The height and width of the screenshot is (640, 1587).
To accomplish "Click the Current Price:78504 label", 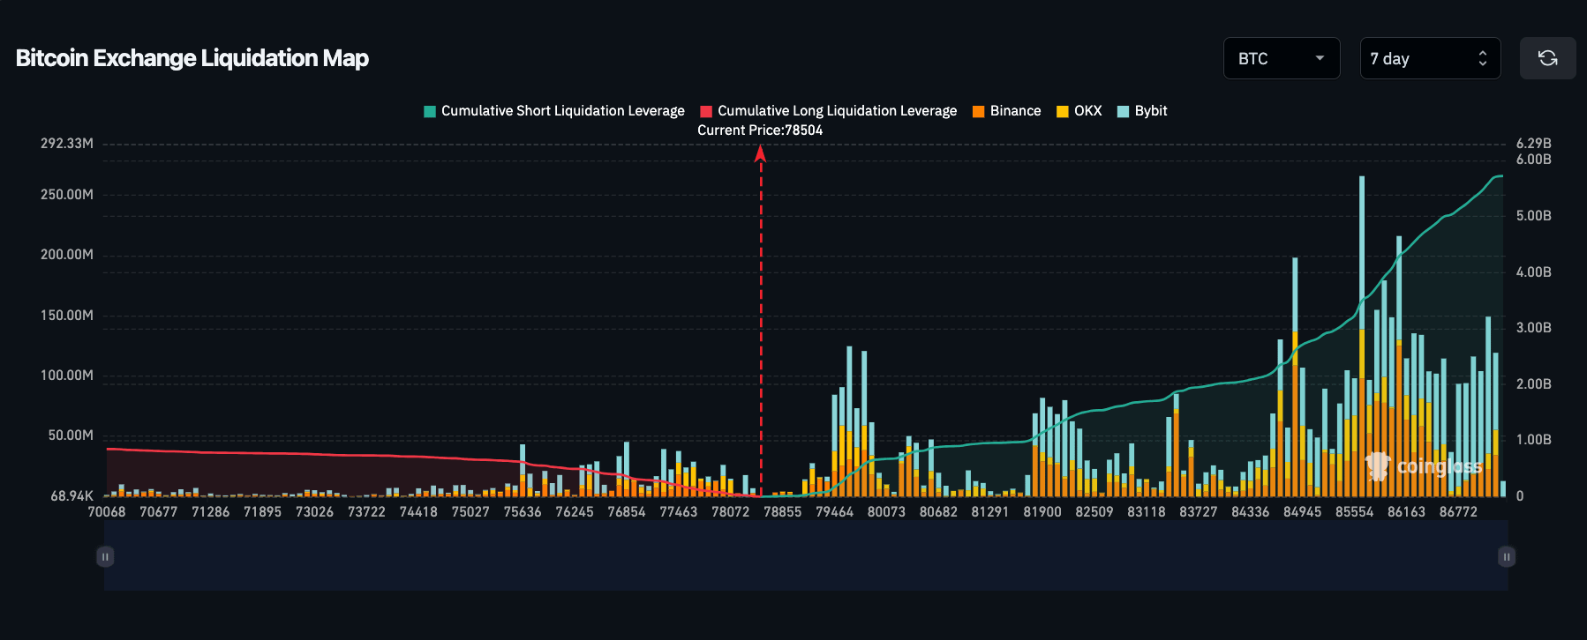I will [760, 130].
